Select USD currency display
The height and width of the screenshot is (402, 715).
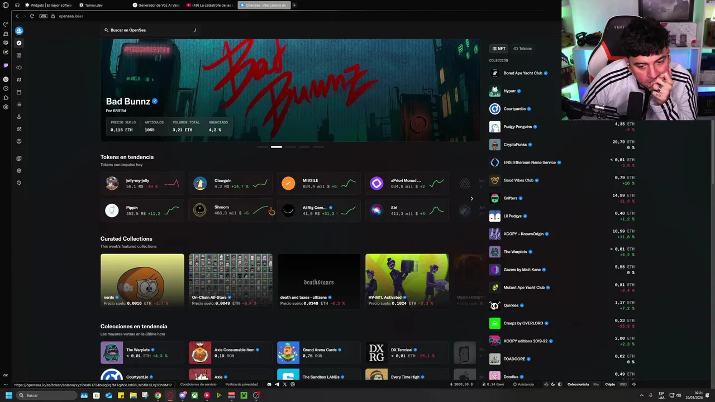(623, 384)
